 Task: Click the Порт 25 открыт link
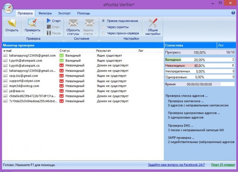tap(223, 165)
